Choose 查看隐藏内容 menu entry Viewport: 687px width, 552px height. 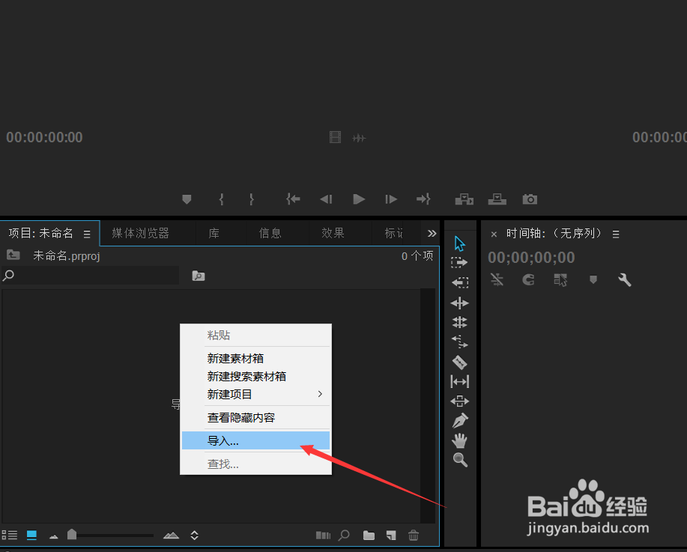click(256, 417)
